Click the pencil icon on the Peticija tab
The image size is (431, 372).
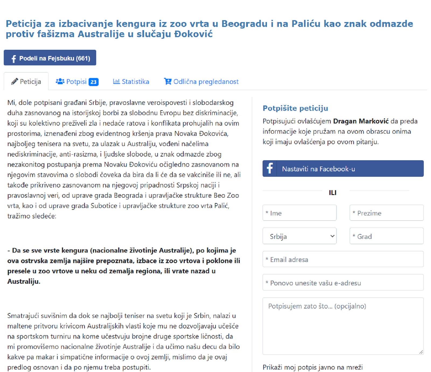click(15, 81)
